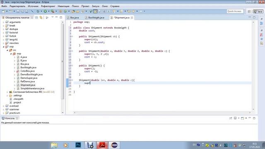Select the Java perspective button
Image resolution: width=265 pixels, height=149 pixels.
pos(258,12)
